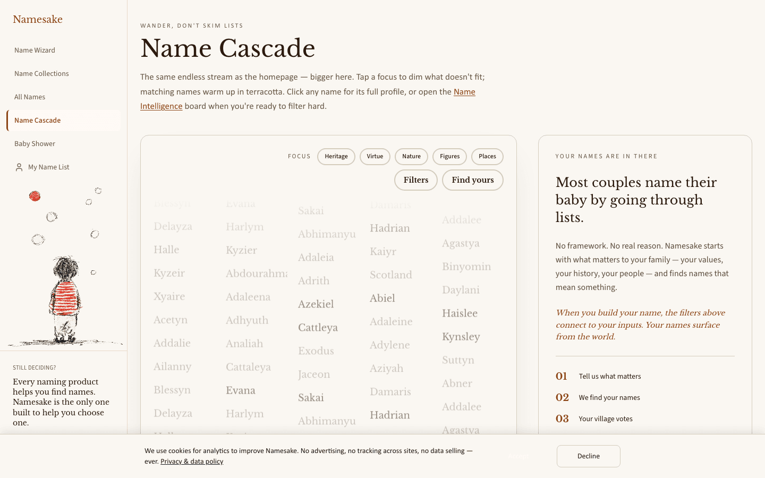The image size is (765, 478).
Task: Follow the Name Intelligence link
Action: click(464, 92)
